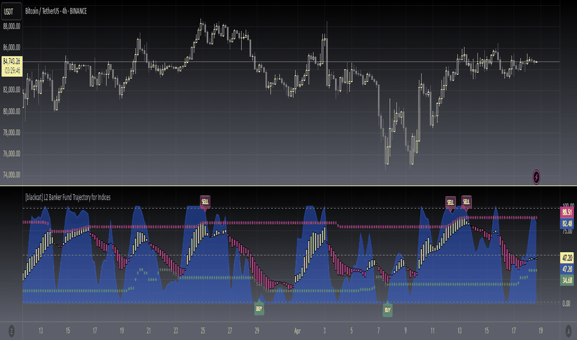This screenshot has height=340, width=577.
Task: Click the BUY marker near April 7
Action: click(x=388, y=310)
